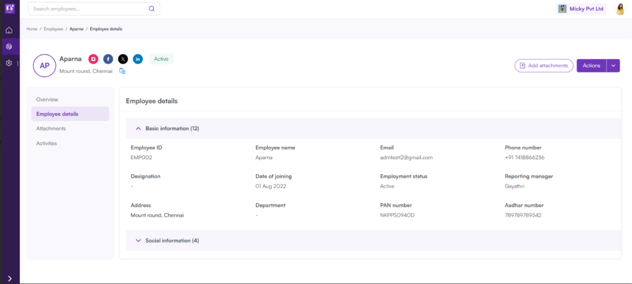Screen dimensions: 632x284
Task: Open the Actions dropdown arrow
Action: (613, 66)
